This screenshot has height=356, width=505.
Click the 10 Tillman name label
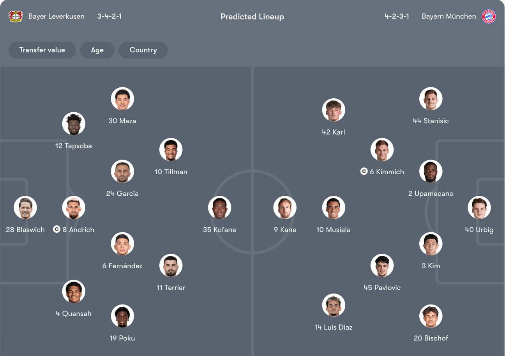click(x=171, y=172)
